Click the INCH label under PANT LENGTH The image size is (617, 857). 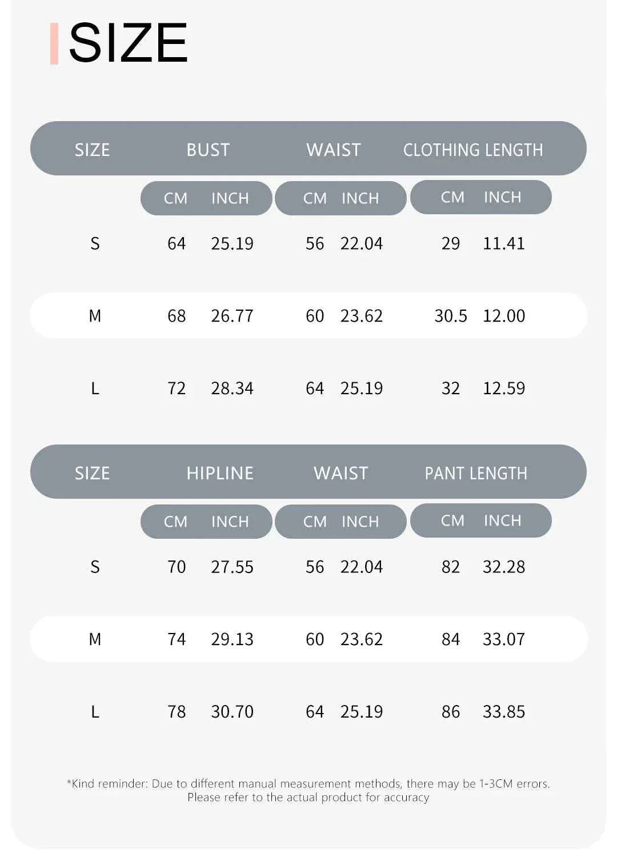point(503,520)
